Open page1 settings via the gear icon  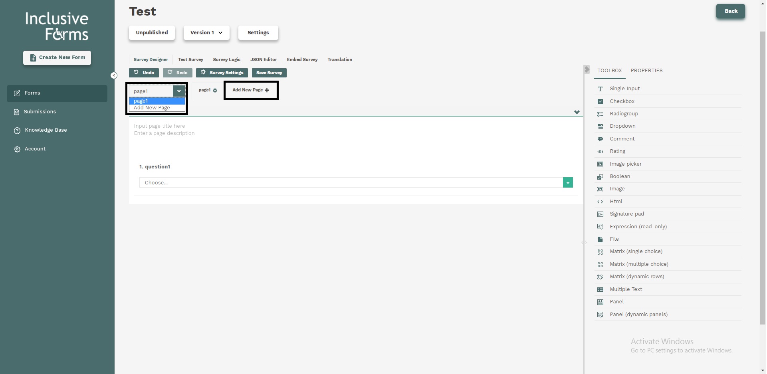point(216,90)
